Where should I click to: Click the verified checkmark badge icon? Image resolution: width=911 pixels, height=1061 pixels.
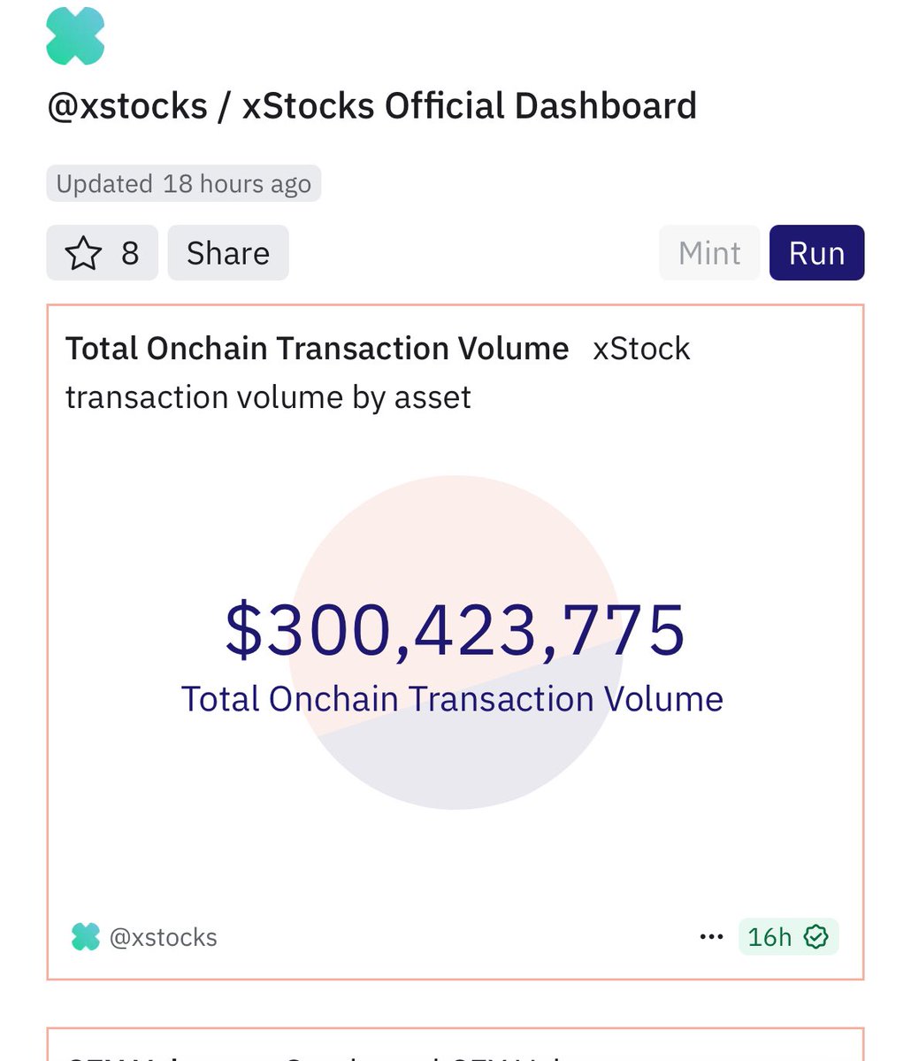(x=815, y=937)
